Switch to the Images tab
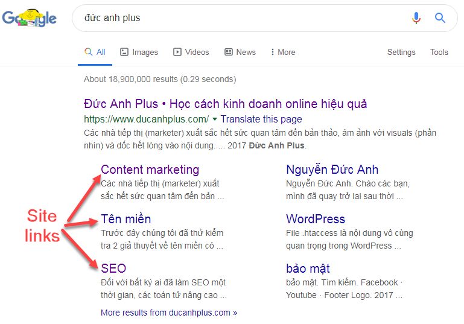Viewport: 464px width, 324px height. 139,52
